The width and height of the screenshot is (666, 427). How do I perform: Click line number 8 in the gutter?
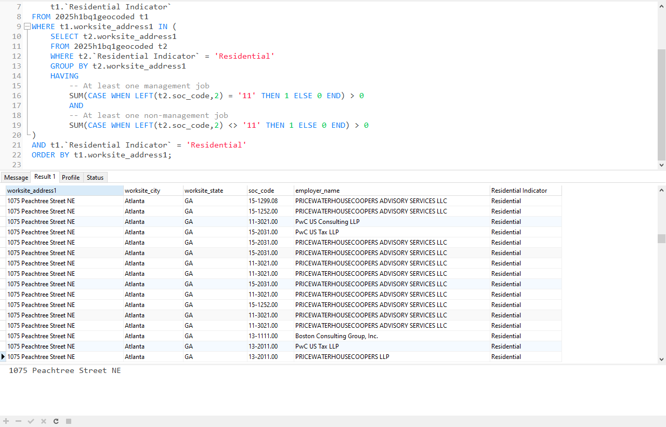pos(19,17)
